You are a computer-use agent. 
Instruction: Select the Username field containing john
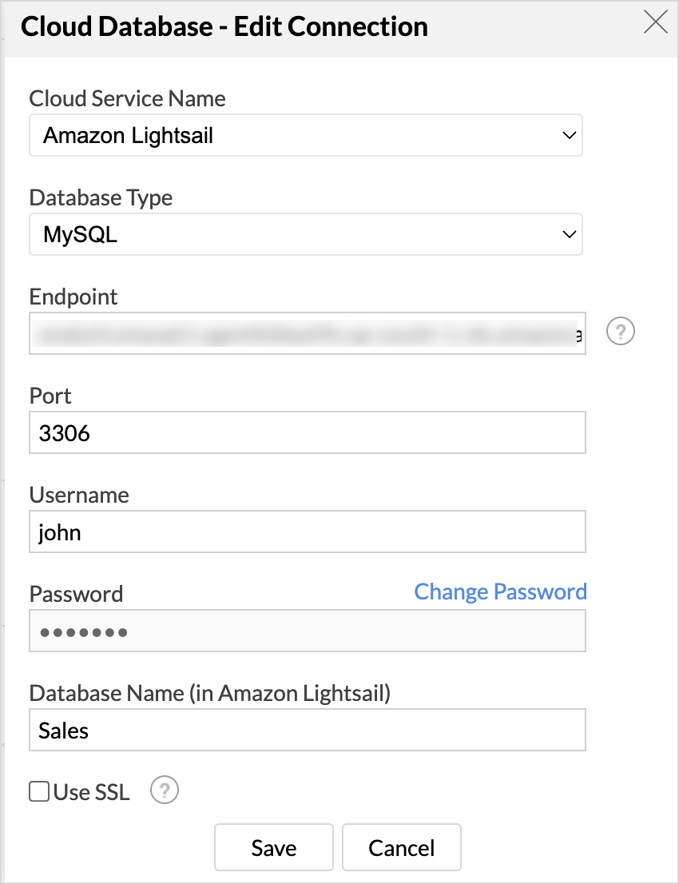pos(308,532)
